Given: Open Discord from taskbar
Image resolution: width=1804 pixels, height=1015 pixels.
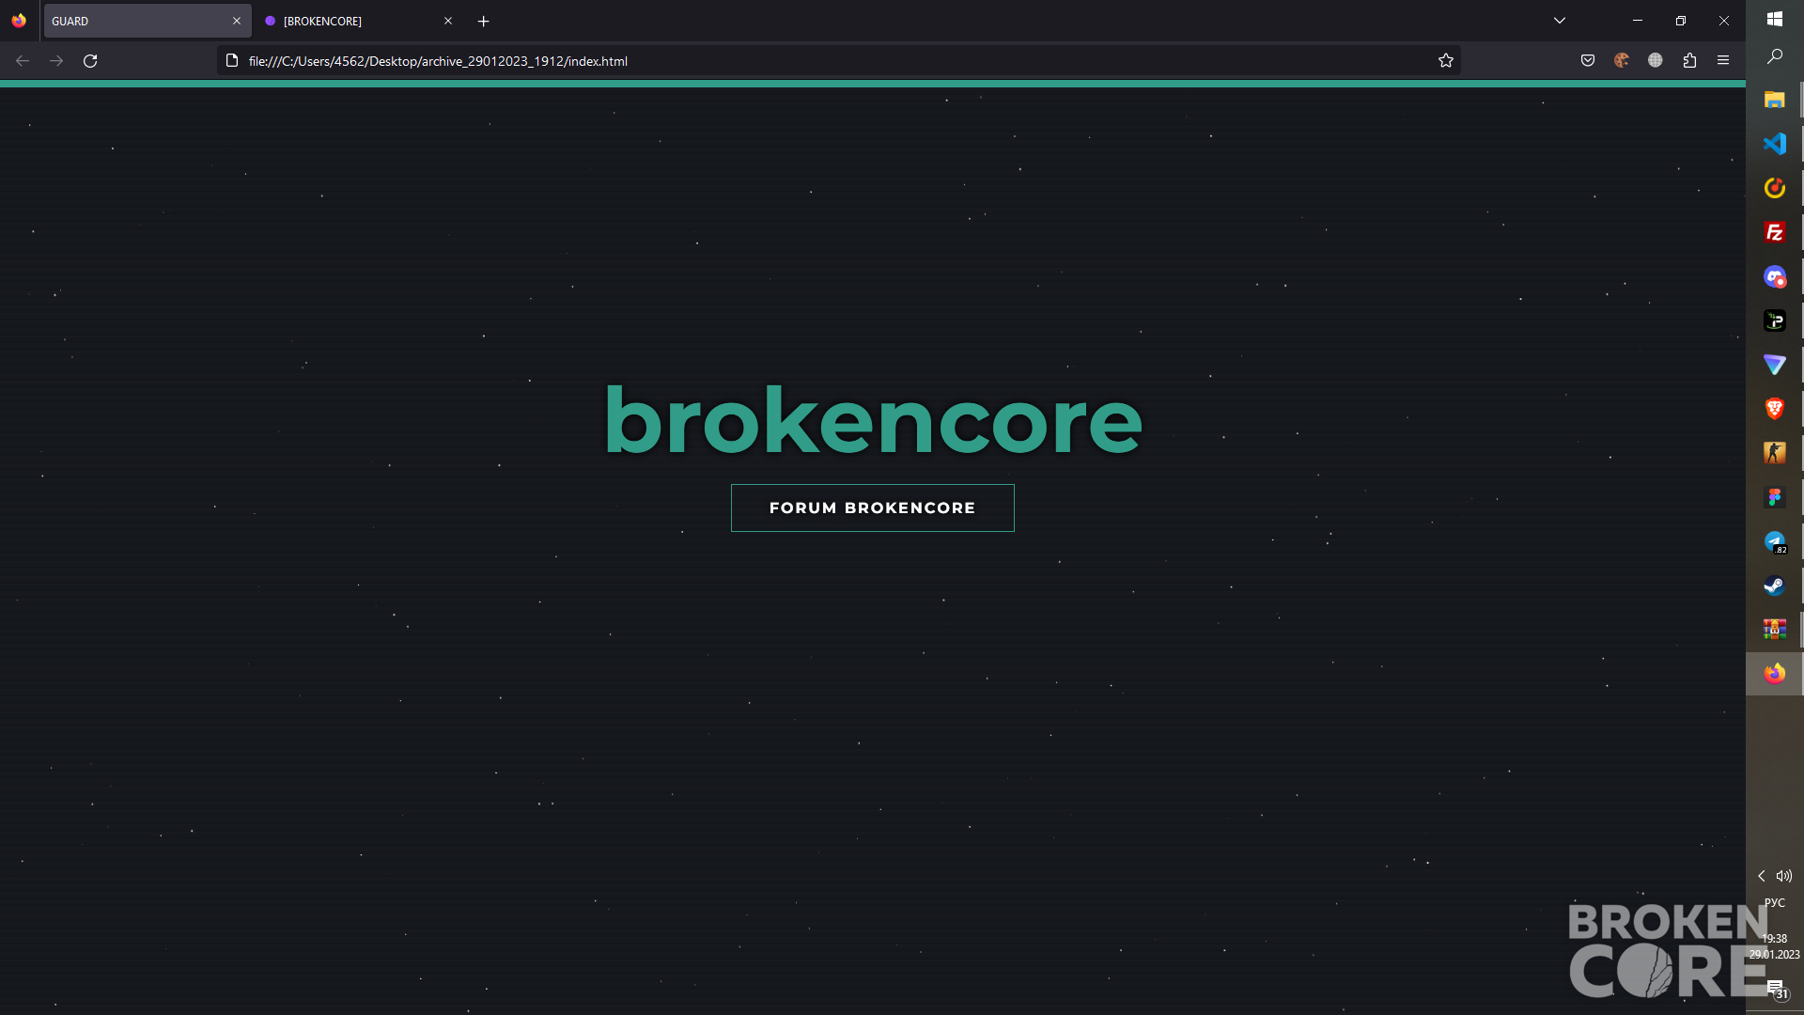Looking at the screenshot, I should (1775, 276).
